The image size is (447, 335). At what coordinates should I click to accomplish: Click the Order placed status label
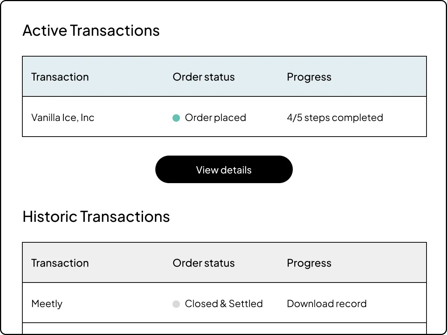click(215, 118)
